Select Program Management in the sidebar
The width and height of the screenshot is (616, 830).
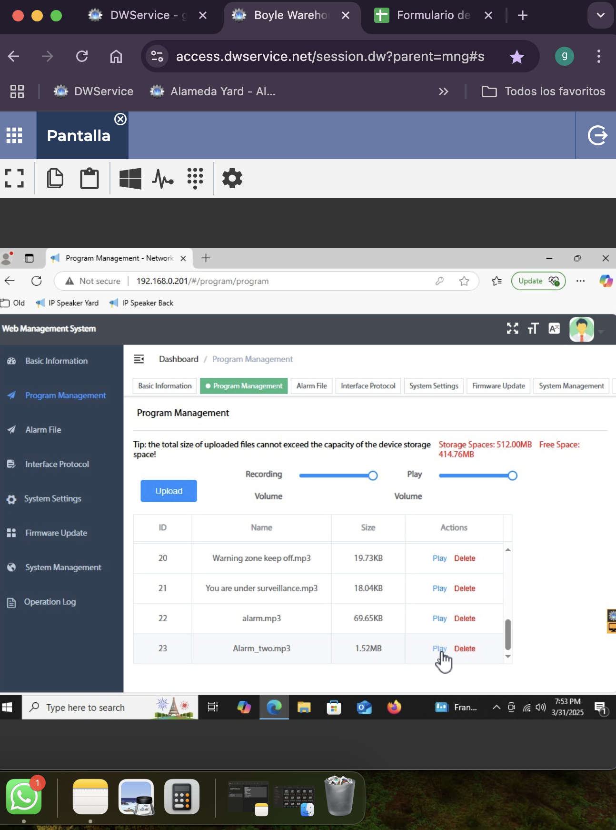[66, 395]
